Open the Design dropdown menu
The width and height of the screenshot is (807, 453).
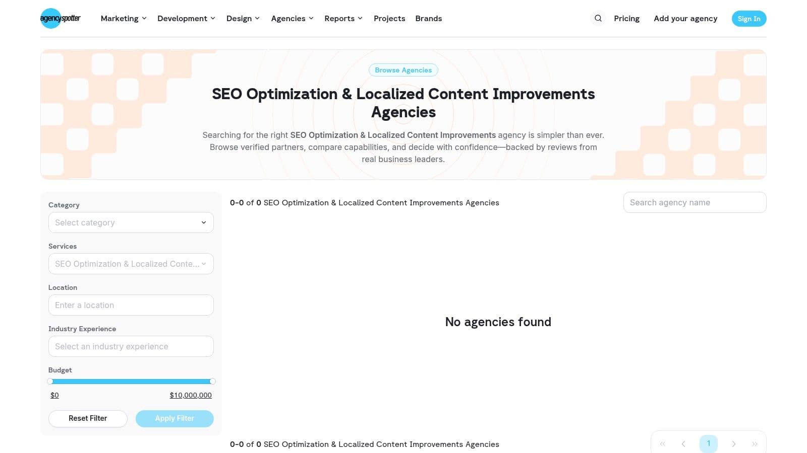[243, 19]
